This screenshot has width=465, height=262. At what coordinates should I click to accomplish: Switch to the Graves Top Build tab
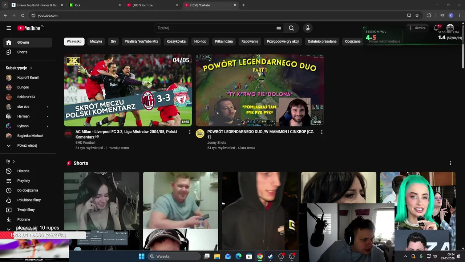[x=37, y=5]
